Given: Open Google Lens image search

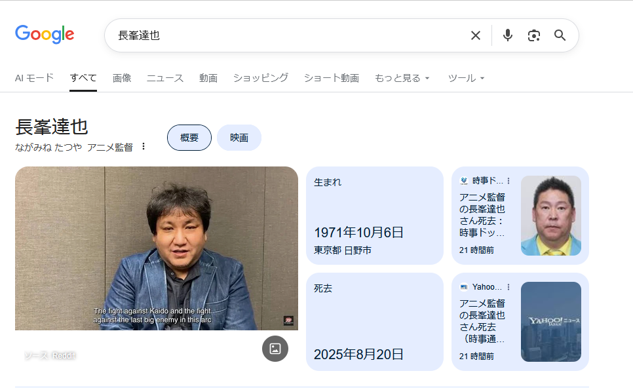Looking at the screenshot, I should (533, 35).
